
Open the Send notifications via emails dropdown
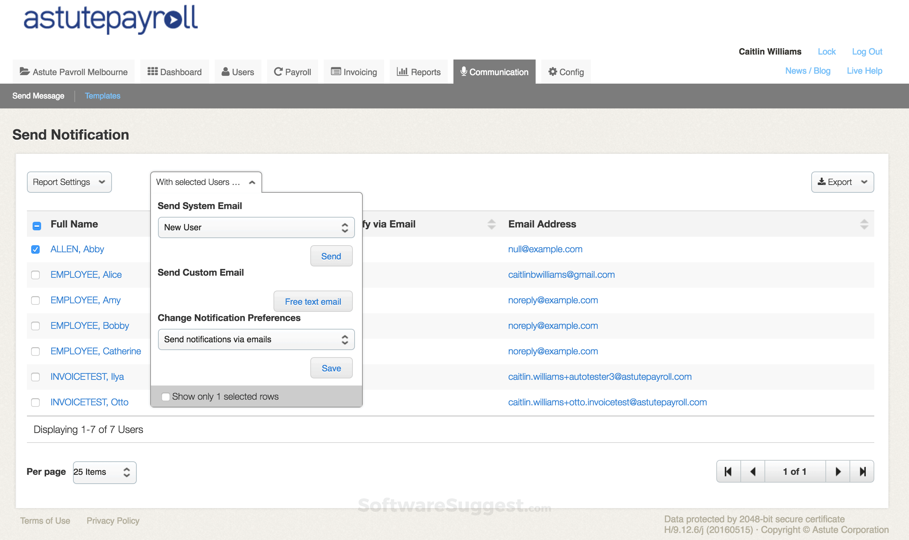tap(256, 339)
